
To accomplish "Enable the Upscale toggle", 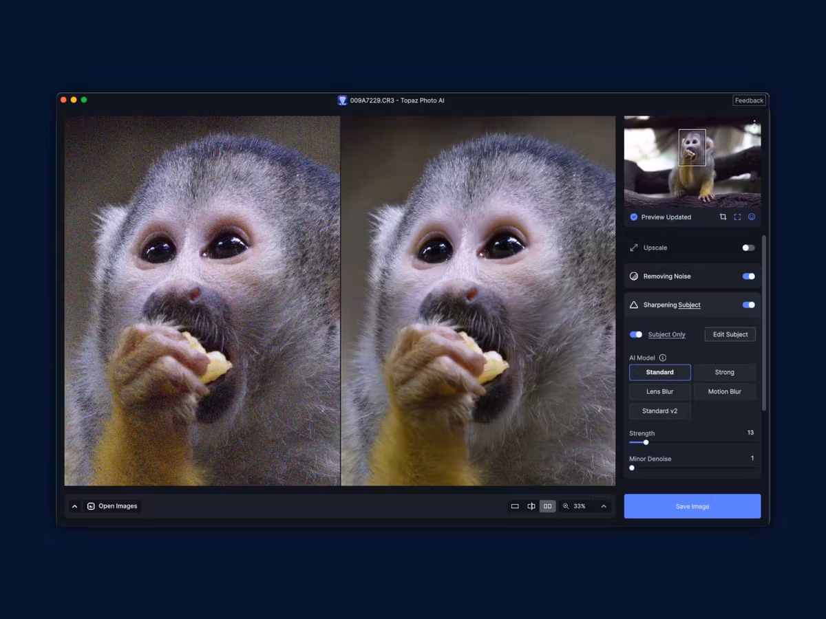I will pyautogui.click(x=748, y=248).
